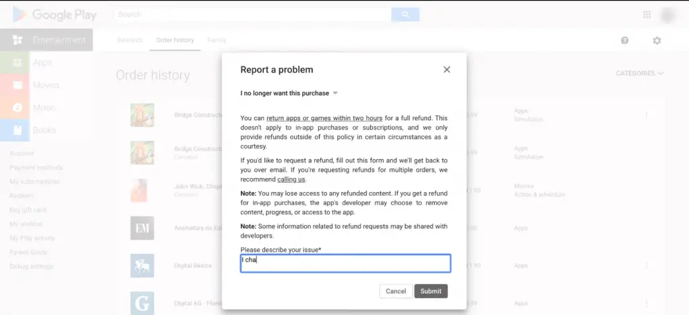Open My Play activity
This screenshot has width=689, height=315.
(x=32, y=238)
